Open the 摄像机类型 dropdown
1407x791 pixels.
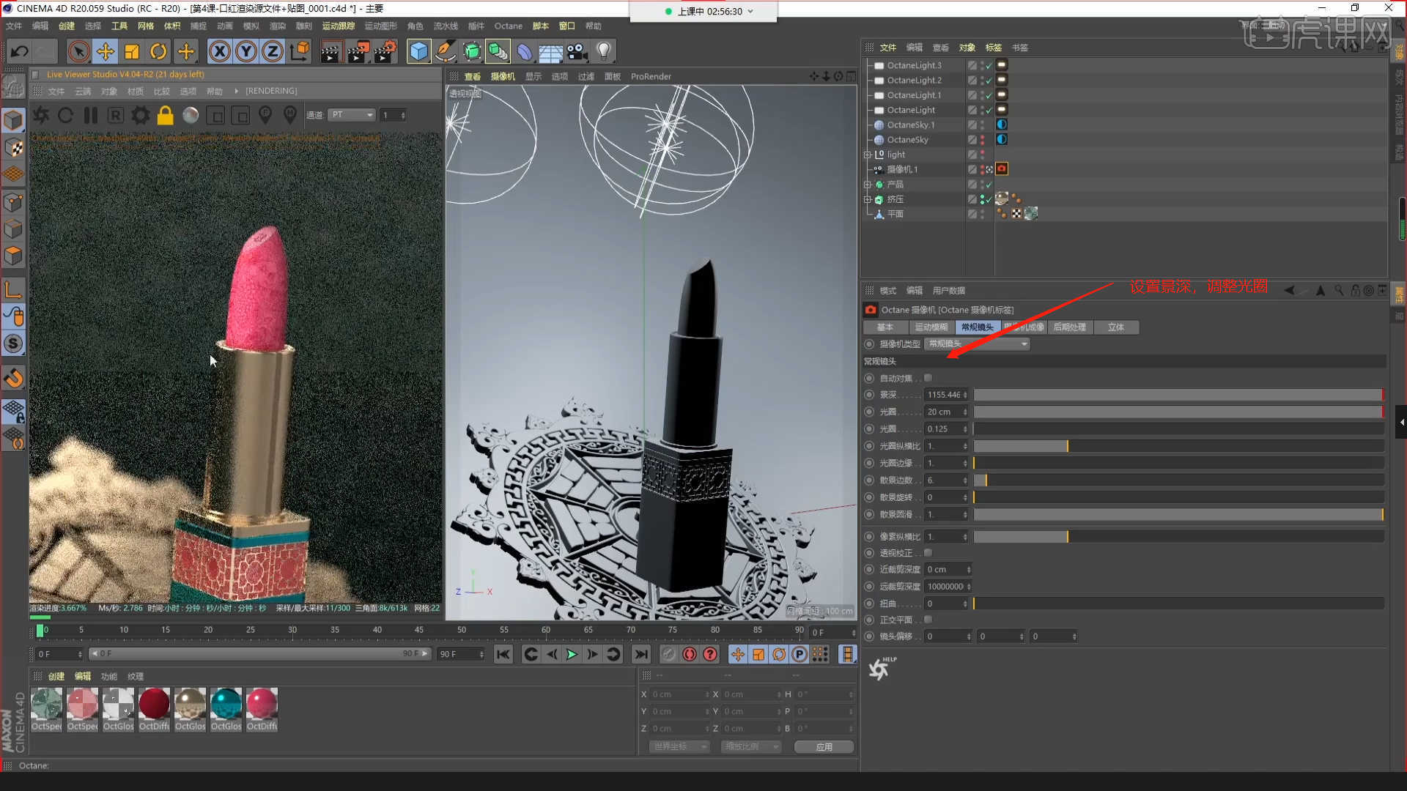point(978,344)
